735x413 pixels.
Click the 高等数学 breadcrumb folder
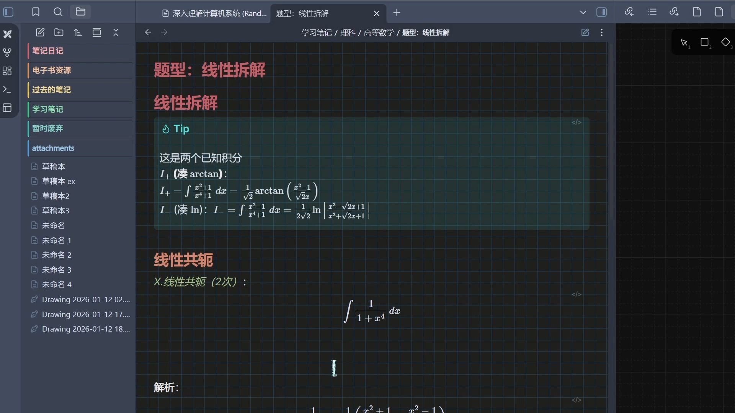379,33
